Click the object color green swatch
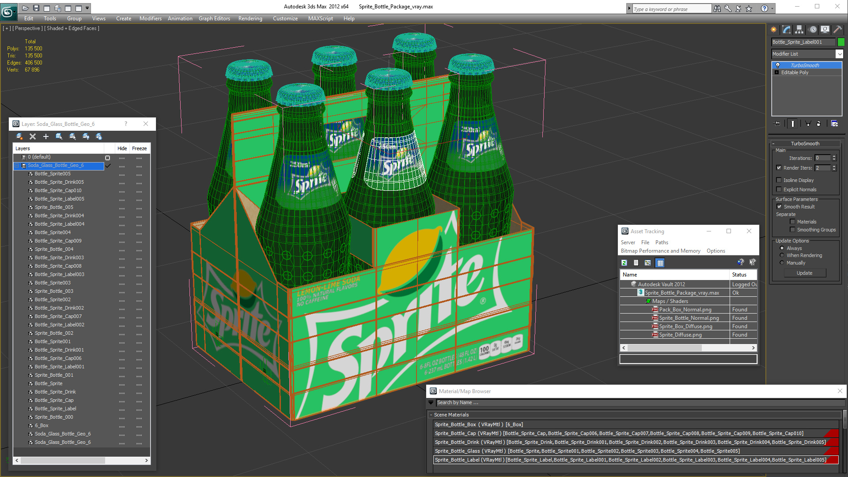The height and width of the screenshot is (477, 848). tap(841, 42)
